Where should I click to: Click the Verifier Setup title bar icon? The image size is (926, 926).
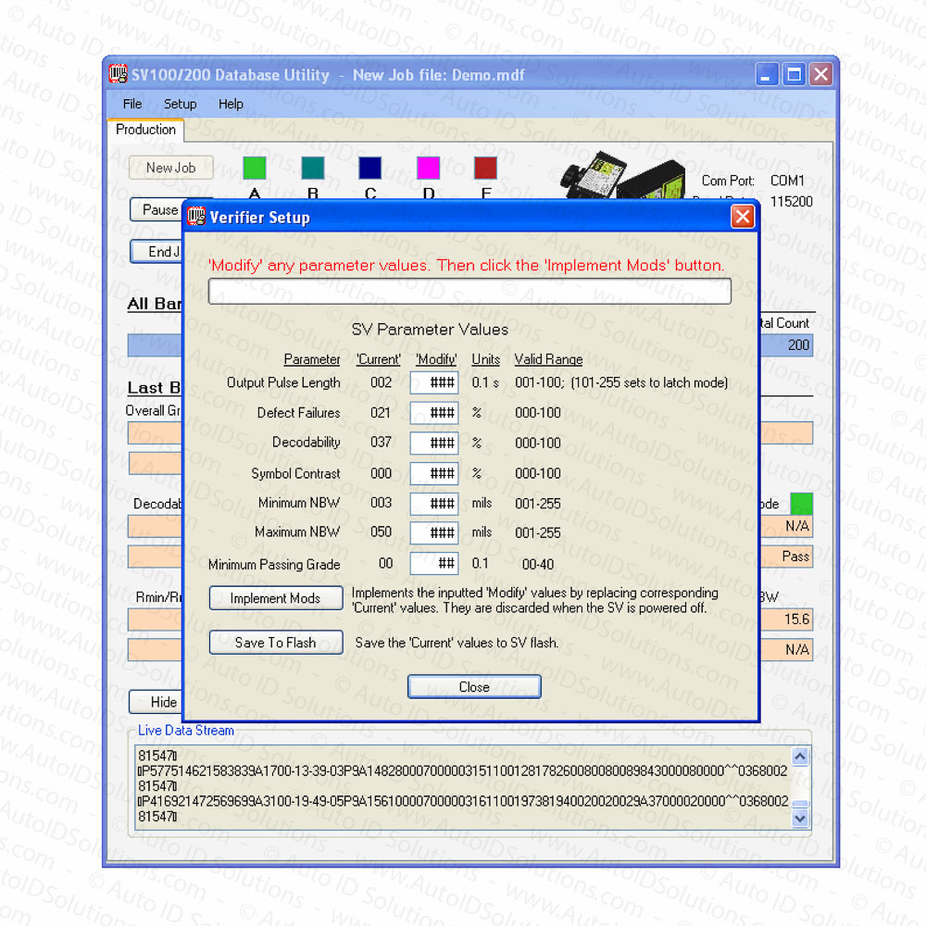[196, 217]
